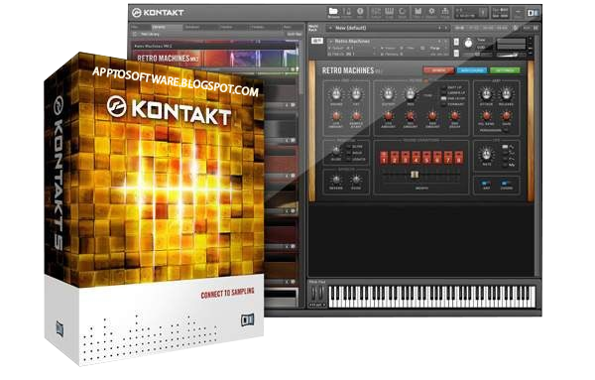Show rack page 01-16
Viewport: 595px width, 380px height.
pyautogui.click(x=460, y=28)
